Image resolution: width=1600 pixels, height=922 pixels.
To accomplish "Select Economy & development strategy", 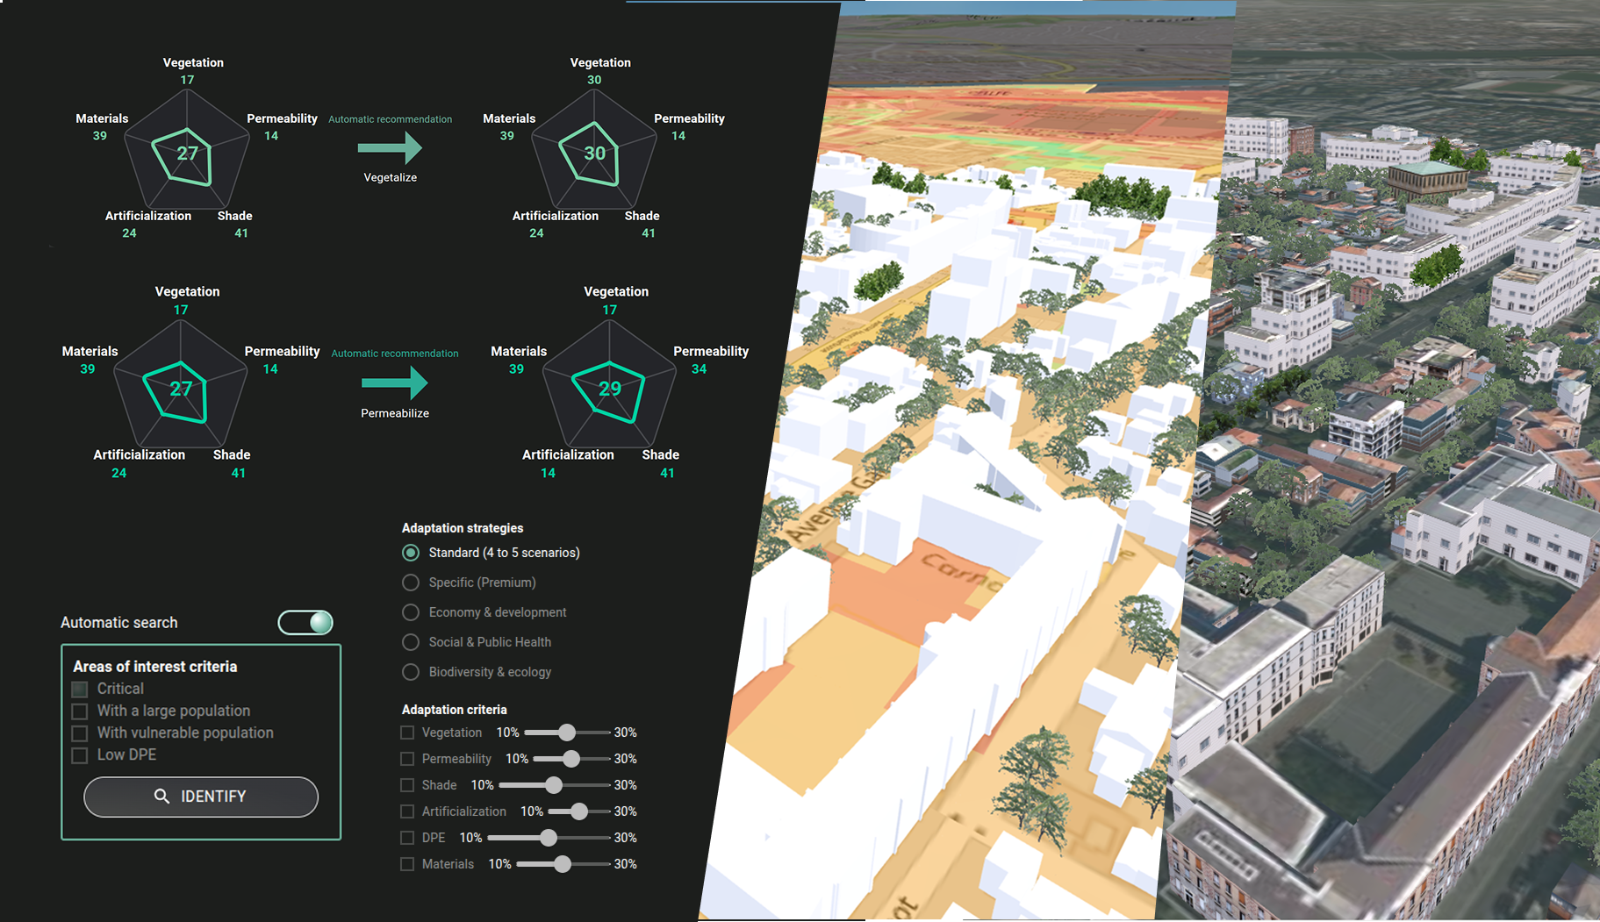I will click(x=411, y=612).
